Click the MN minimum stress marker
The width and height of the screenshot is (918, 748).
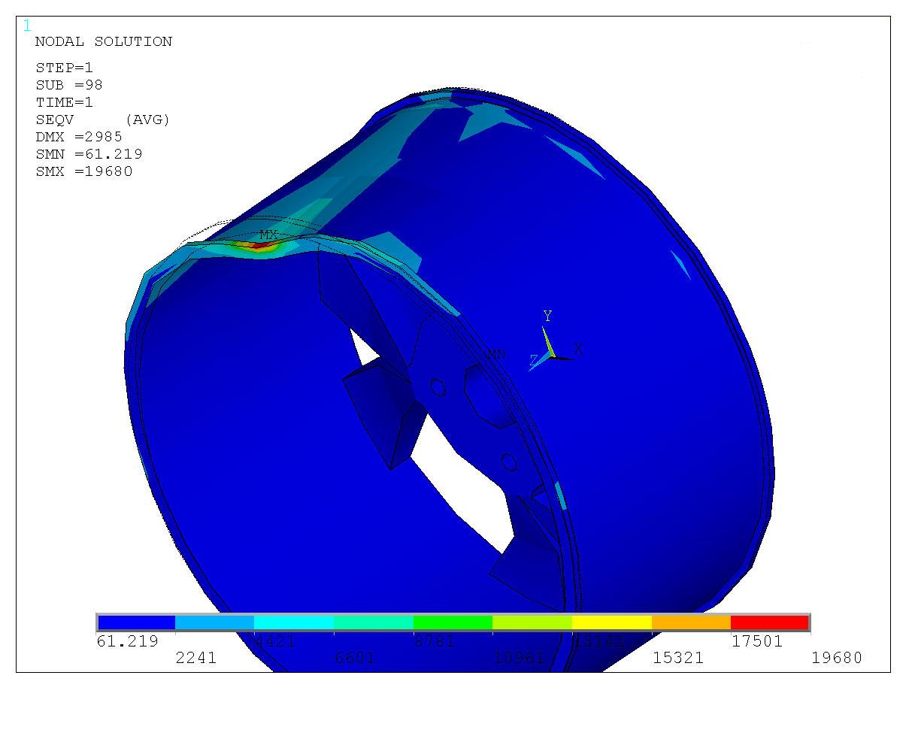pos(496,354)
